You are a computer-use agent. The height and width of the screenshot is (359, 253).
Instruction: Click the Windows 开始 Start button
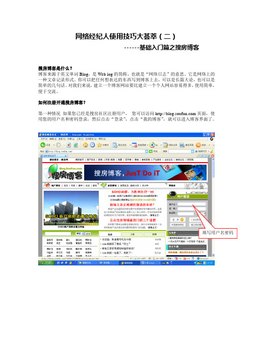point(46,263)
